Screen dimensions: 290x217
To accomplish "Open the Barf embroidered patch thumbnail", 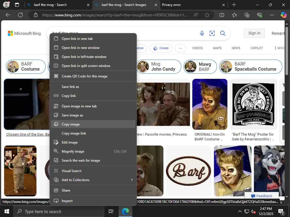I will [x=188, y=171].
